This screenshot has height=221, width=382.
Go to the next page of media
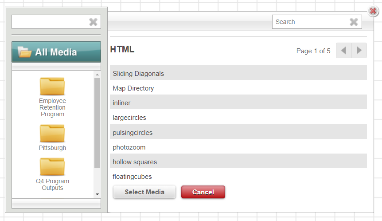(x=359, y=51)
